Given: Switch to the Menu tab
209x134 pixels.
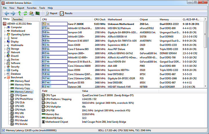Looking at the screenshot, I should [x=6, y=19].
